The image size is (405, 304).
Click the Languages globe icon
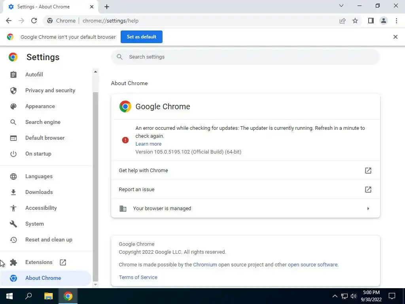point(13,176)
